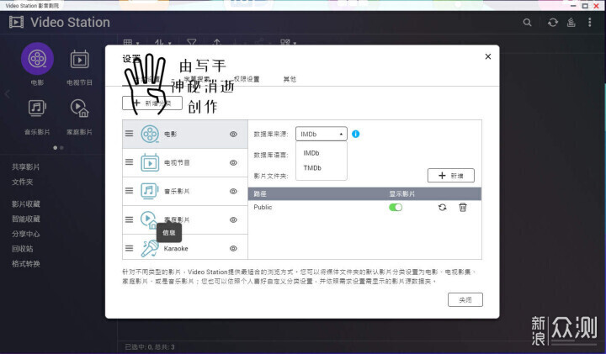The height and width of the screenshot is (354, 606).
Task: Click the Video Station logo icon
Action: [x=17, y=22]
